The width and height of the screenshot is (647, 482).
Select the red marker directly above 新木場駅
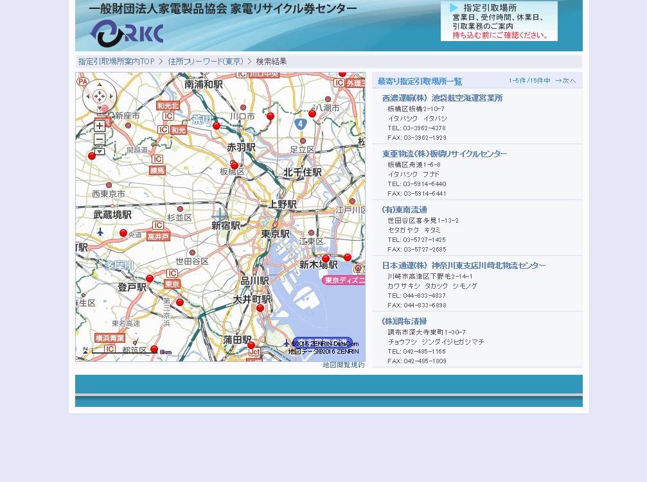[x=326, y=259]
